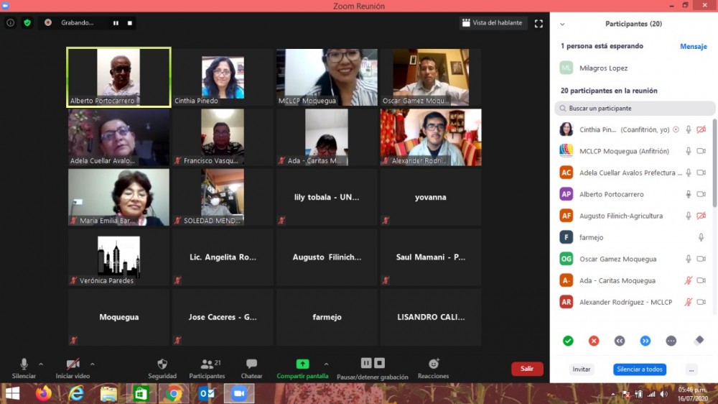Screen dimensions: 718x404
Task: Open the Chatear chat icon
Action: click(251, 364)
